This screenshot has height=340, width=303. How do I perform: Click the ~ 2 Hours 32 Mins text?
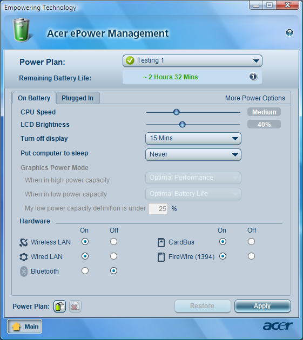(x=170, y=77)
